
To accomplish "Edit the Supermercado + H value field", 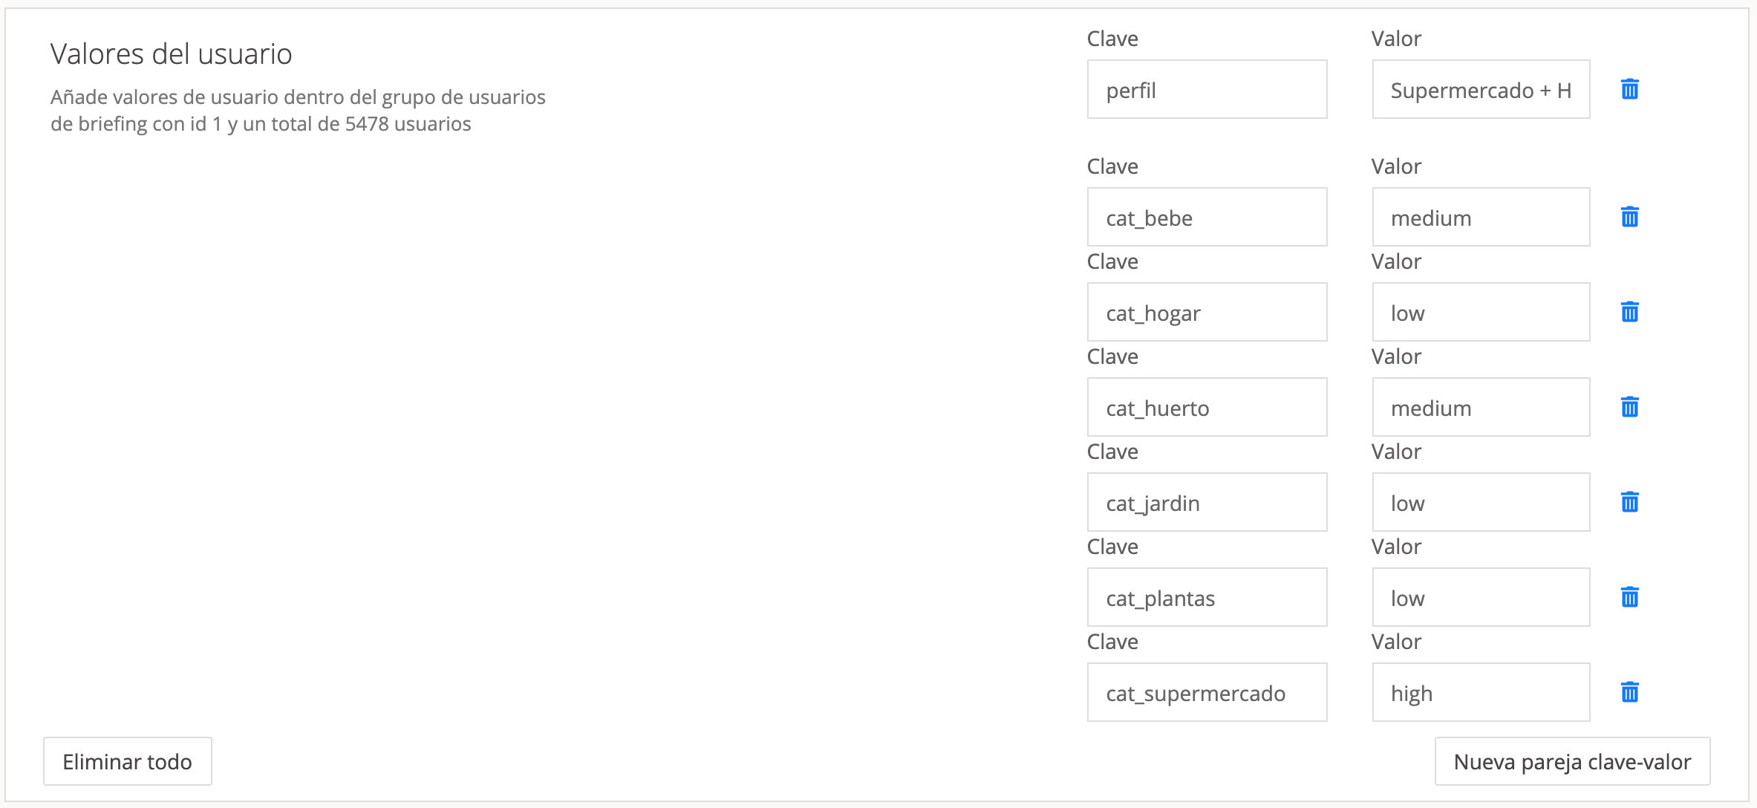I will tap(1481, 90).
